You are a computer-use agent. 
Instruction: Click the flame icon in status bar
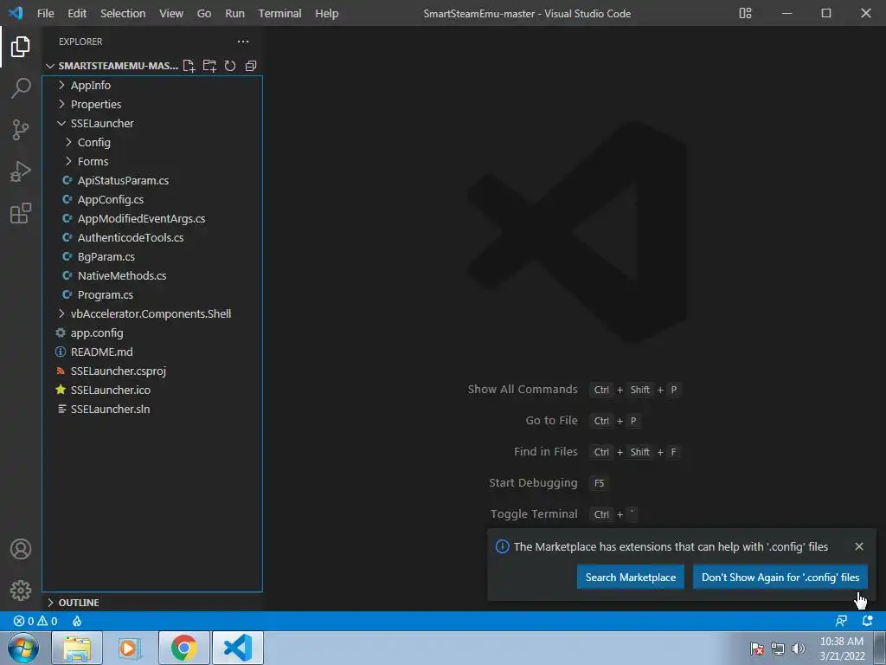(x=77, y=621)
